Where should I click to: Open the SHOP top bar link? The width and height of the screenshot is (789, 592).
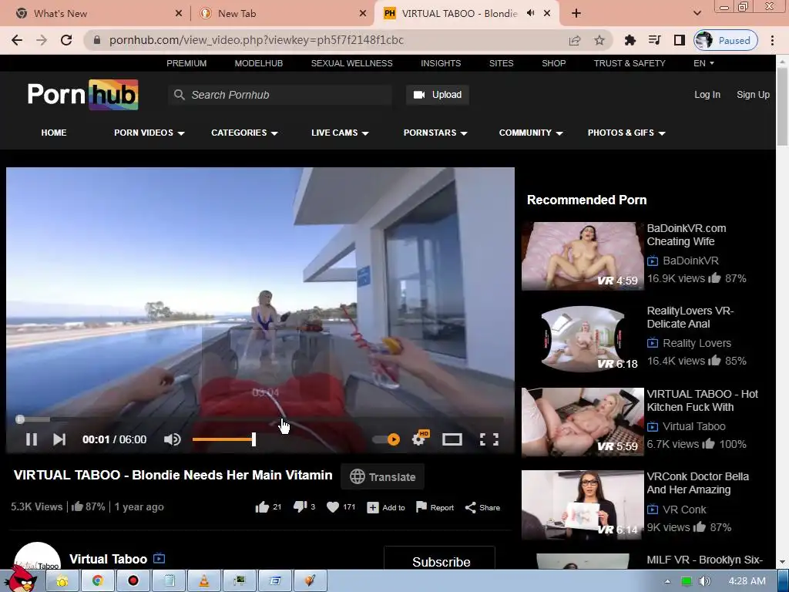[553, 63]
